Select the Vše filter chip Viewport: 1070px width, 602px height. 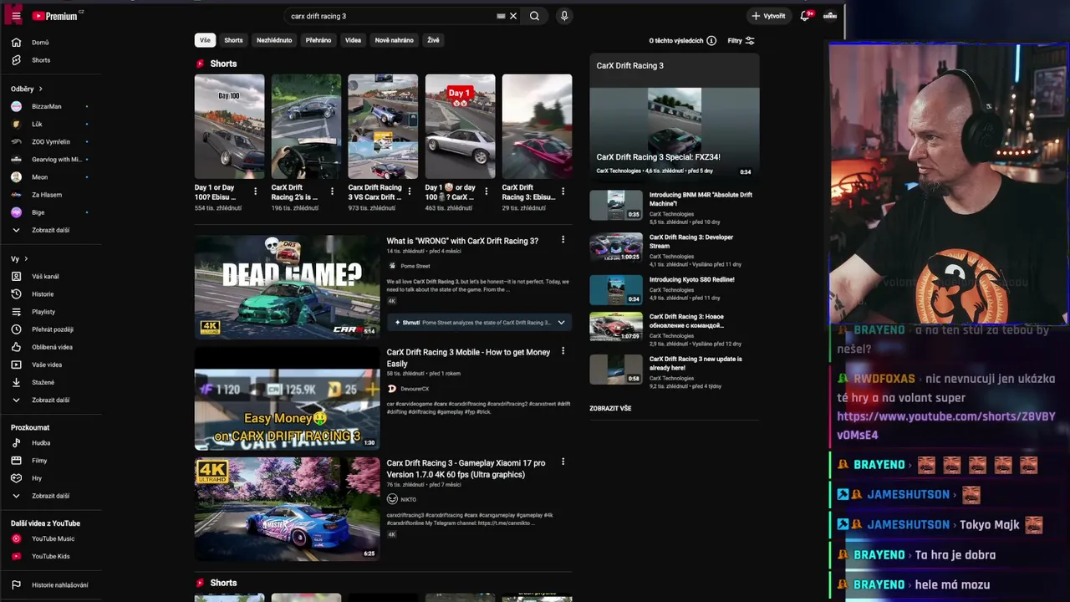205,40
